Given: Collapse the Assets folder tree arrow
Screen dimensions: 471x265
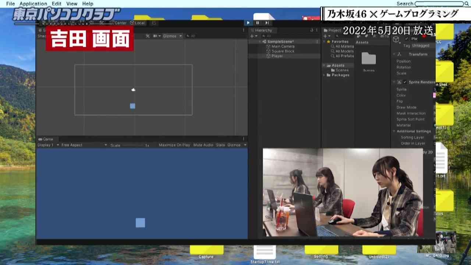Looking at the screenshot, I should point(324,66).
